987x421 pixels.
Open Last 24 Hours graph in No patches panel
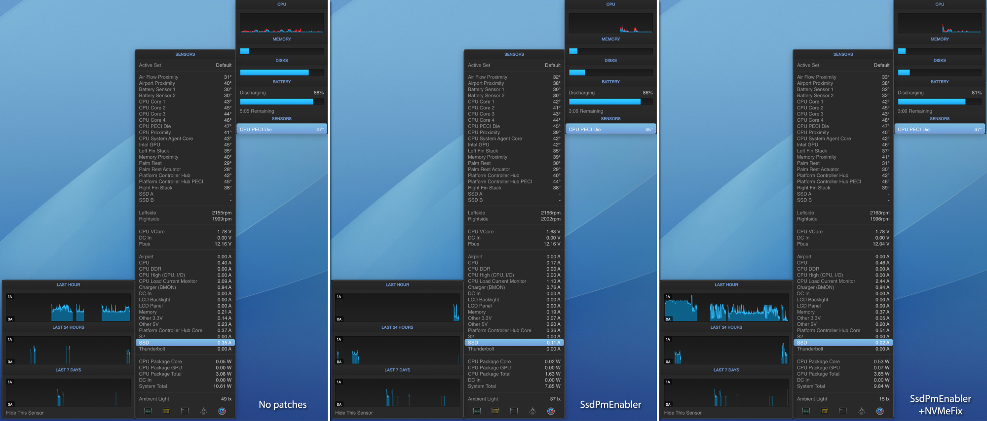[x=68, y=350]
